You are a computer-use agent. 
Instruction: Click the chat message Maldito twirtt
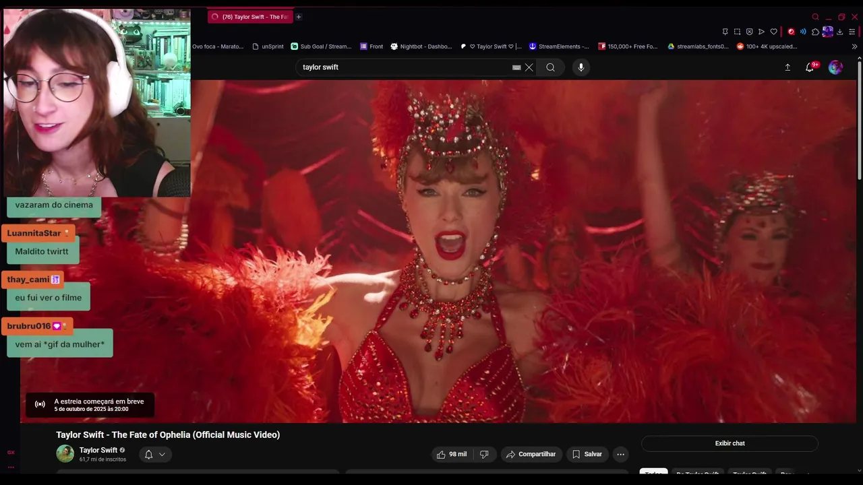[42, 251]
